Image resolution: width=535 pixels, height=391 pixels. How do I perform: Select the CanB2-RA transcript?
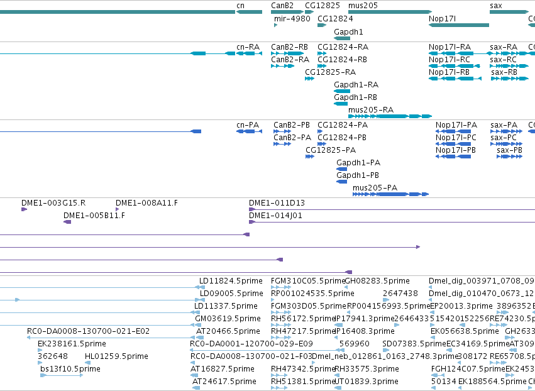pyautogui.click(x=282, y=66)
